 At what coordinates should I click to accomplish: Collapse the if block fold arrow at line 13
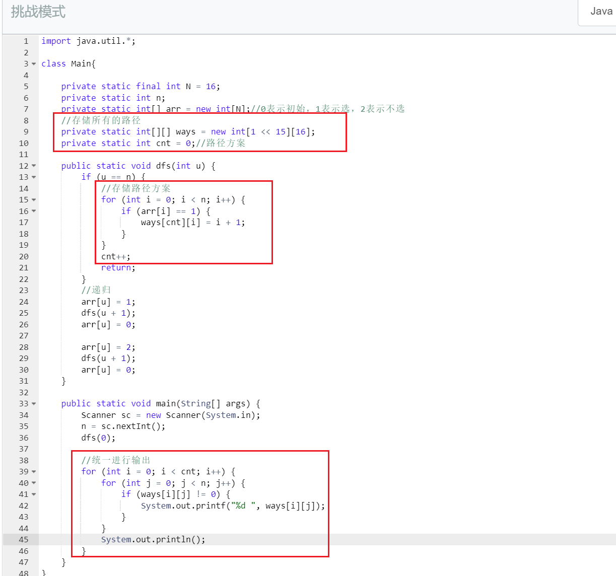pyautogui.click(x=34, y=177)
